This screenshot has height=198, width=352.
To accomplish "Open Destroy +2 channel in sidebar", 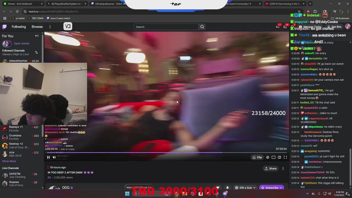I will pyautogui.click(x=21, y=145).
